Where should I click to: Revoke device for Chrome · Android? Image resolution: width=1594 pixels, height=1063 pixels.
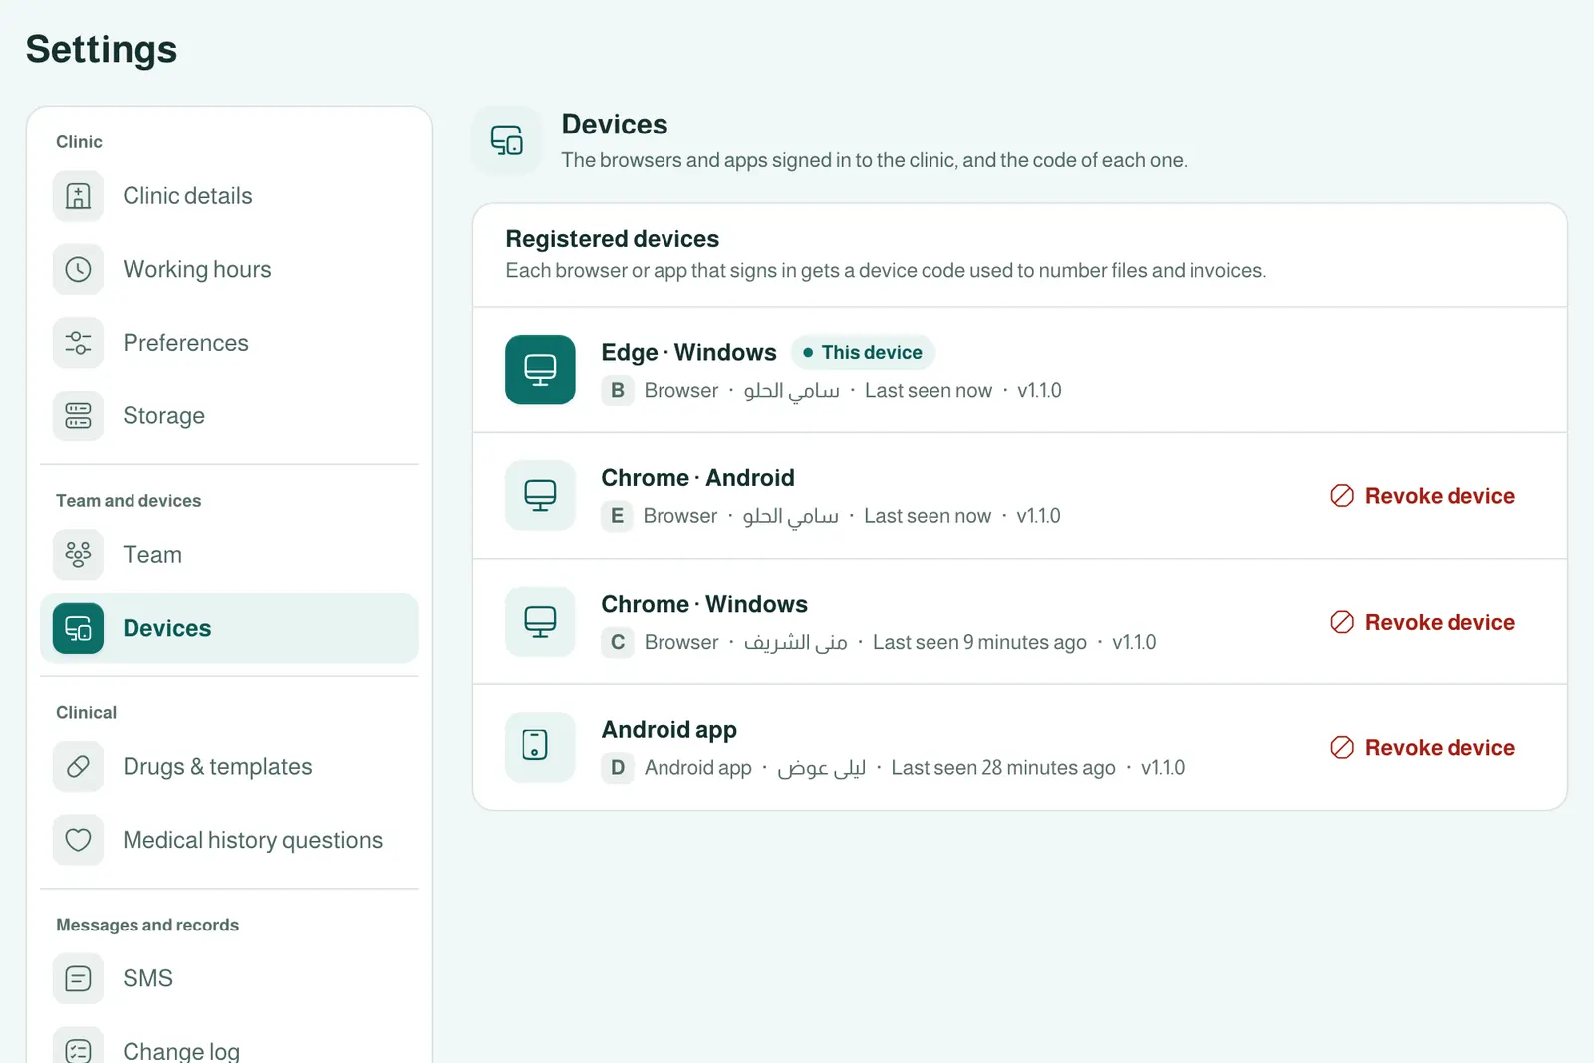[x=1423, y=496]
